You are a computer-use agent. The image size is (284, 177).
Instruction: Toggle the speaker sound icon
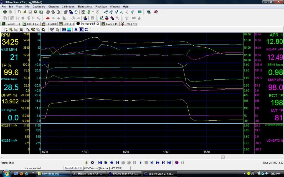87,163
